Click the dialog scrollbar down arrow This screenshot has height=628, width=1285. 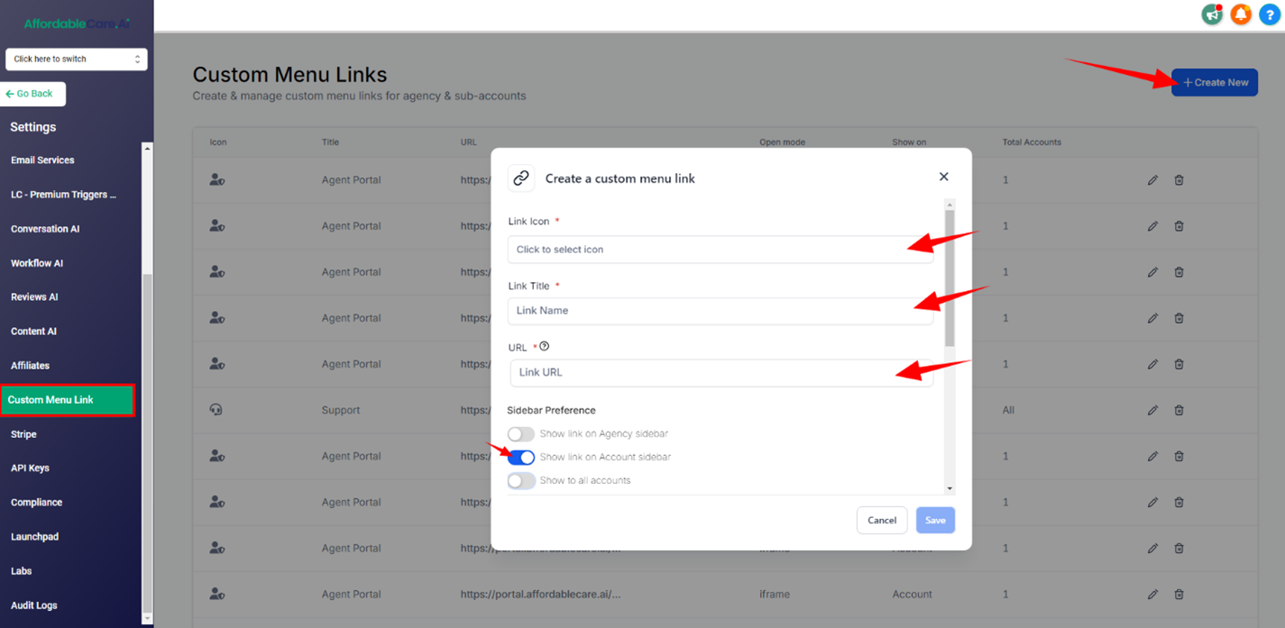click(x=950, y=488)
